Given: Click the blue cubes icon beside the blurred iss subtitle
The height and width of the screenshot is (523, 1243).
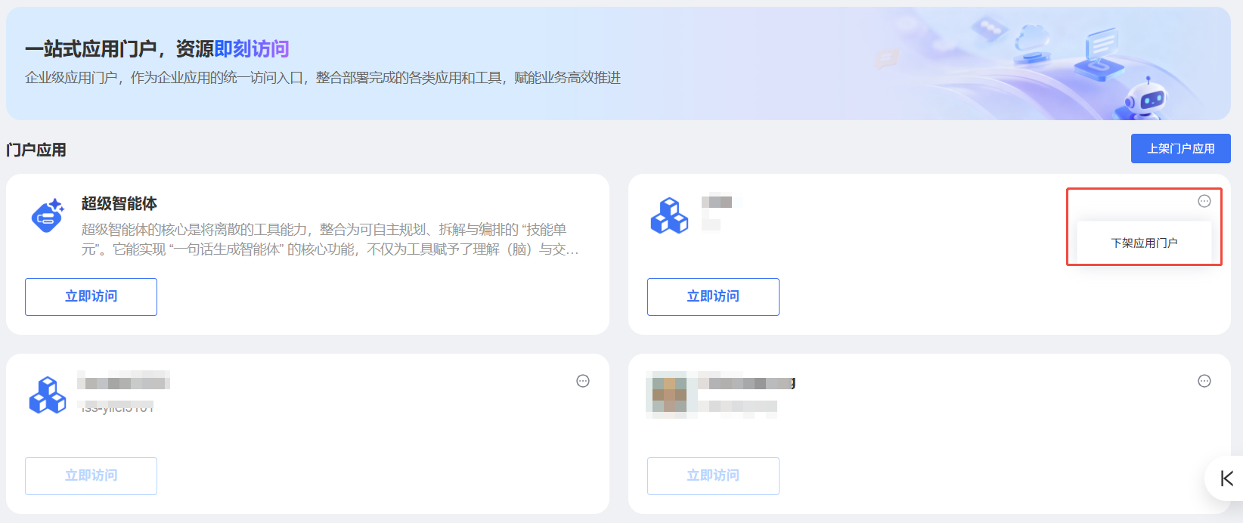Looking at the screenshot, I should [x=48, y=395].
